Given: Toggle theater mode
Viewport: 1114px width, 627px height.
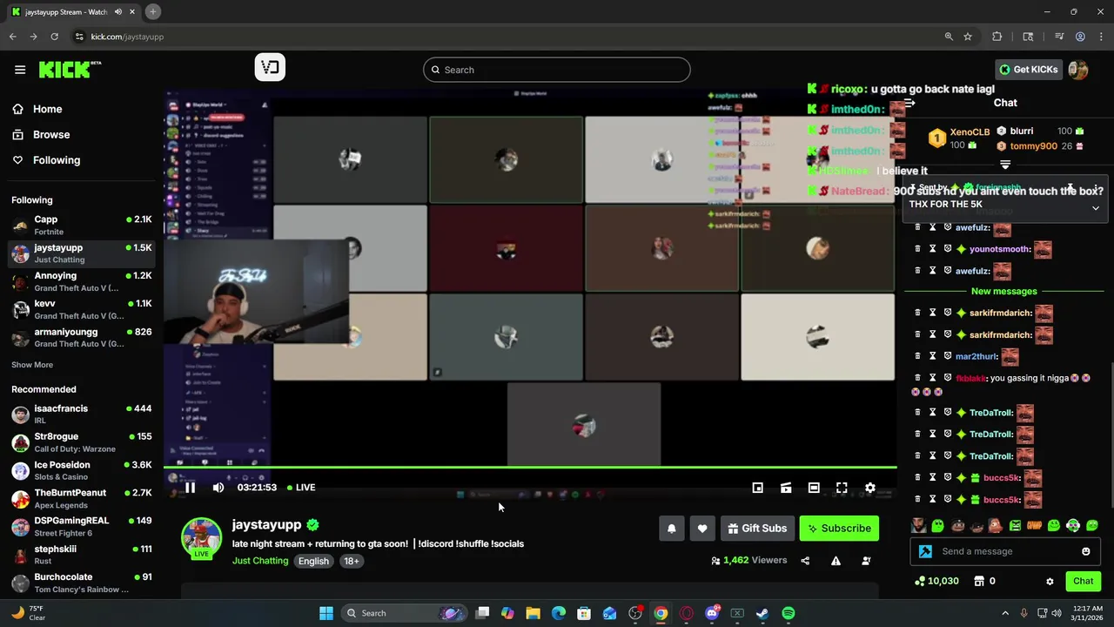Looking at the screenshot, I should click(814, 488).
